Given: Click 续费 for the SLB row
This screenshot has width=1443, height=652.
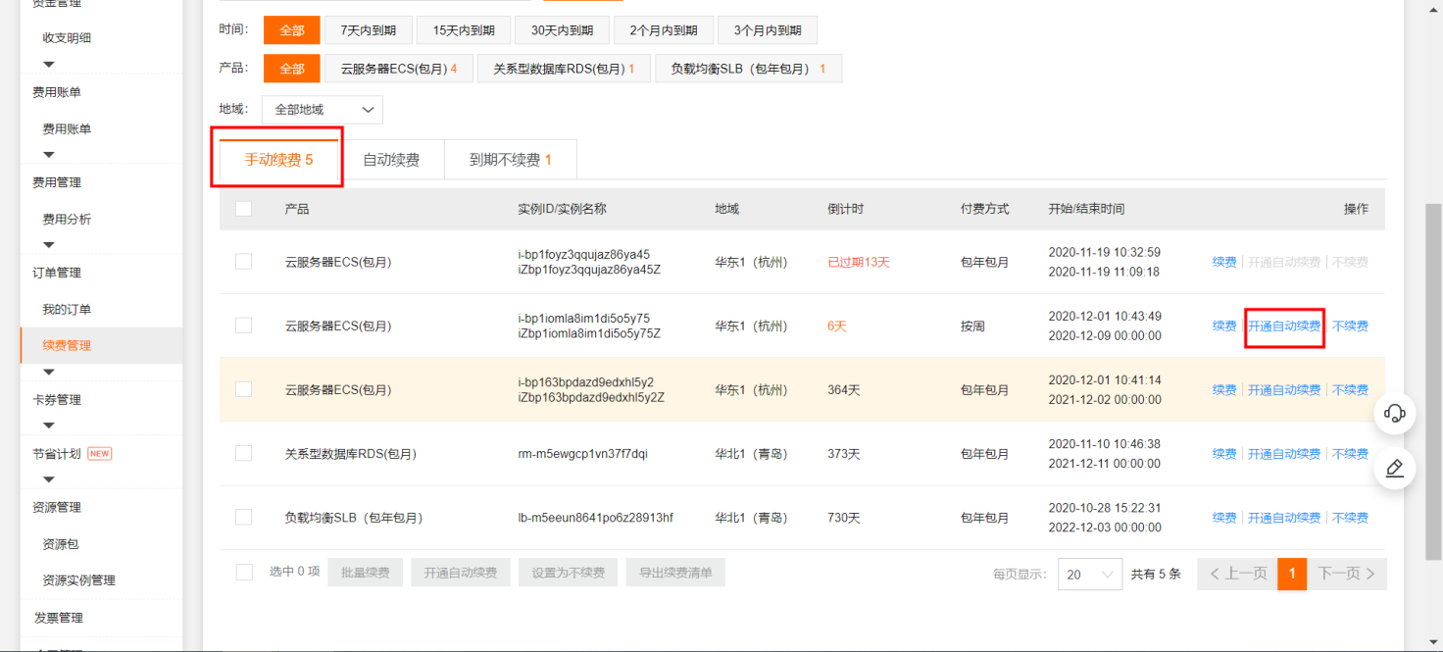Looking at the screenshot, I should 1224,517.
